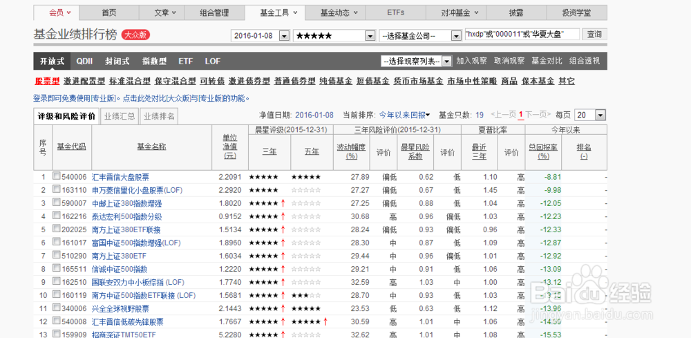Viewport: 691px width, 338px height.
Task: Select checkbox beside fund 161017
Action: coord(57,241)
